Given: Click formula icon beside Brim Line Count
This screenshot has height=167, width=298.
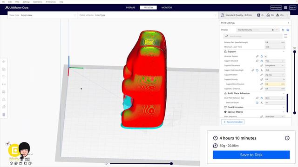Looking at the screenshot, I should [262, 103].
